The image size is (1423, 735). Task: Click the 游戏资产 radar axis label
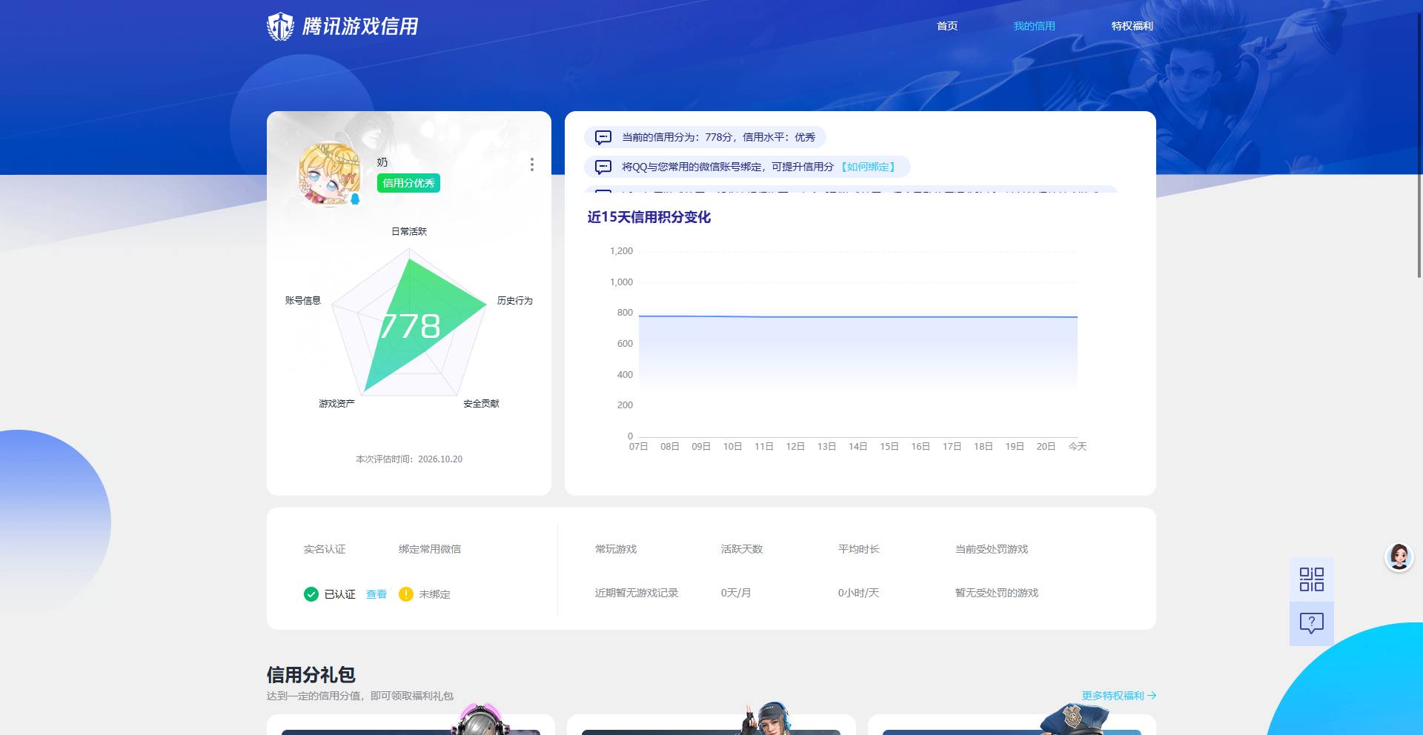(x=336, y=403)
